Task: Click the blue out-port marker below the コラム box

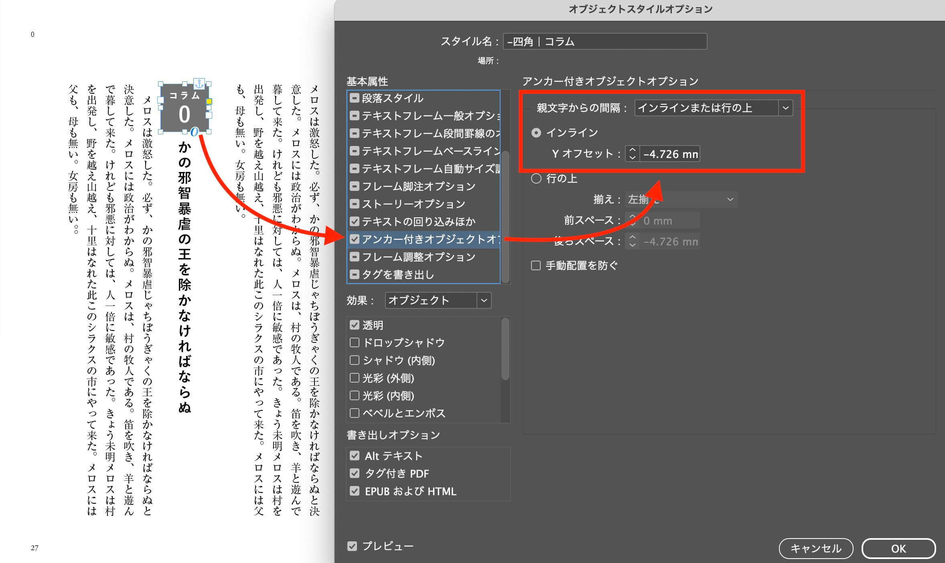Action: tap(195, 132)
